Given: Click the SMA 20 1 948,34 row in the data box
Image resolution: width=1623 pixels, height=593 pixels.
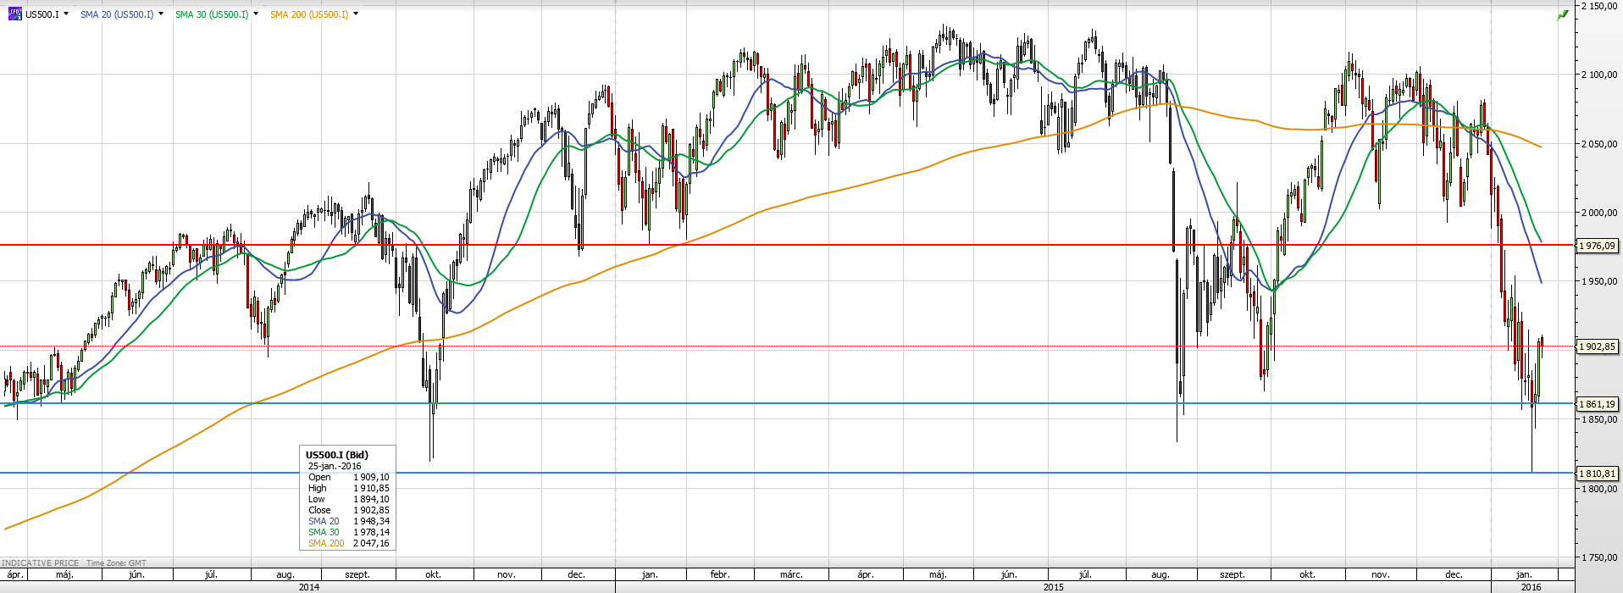Looking at the screenshot, I should (348, 521).
